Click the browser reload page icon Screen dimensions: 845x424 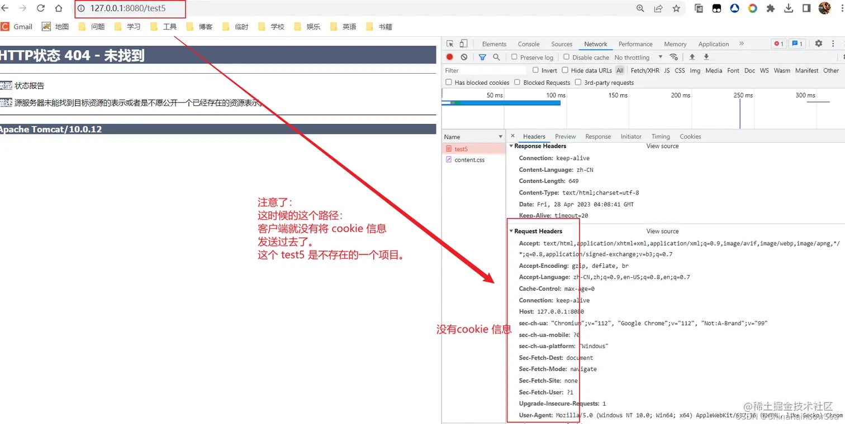coord(41,8)
